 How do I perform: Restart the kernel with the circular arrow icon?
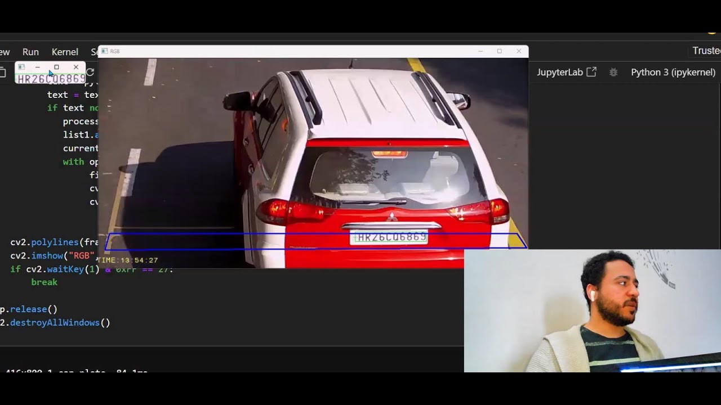[x=90, y=72]
